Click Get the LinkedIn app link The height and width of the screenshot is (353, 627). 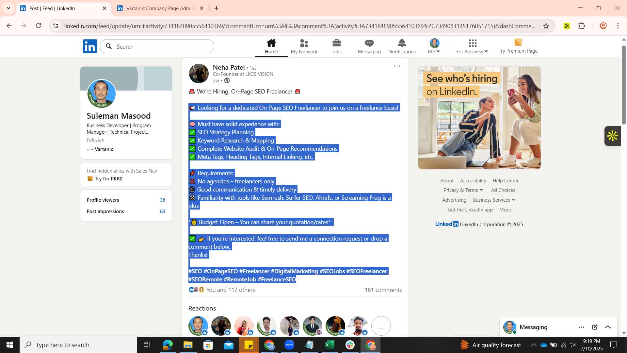point(470,210)
